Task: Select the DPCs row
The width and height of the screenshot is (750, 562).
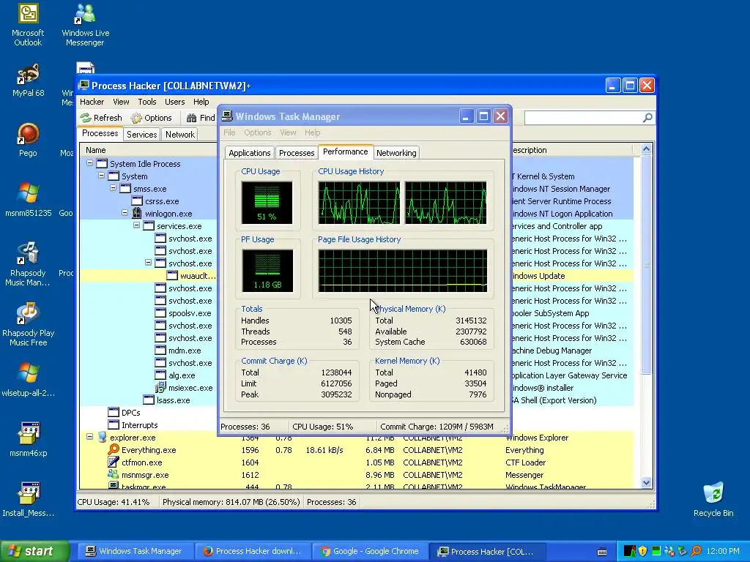Action: 357,413
